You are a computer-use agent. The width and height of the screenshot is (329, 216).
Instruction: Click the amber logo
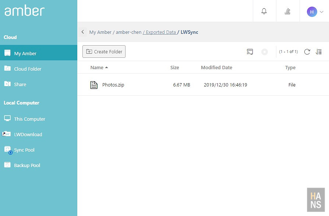(24, 10)
